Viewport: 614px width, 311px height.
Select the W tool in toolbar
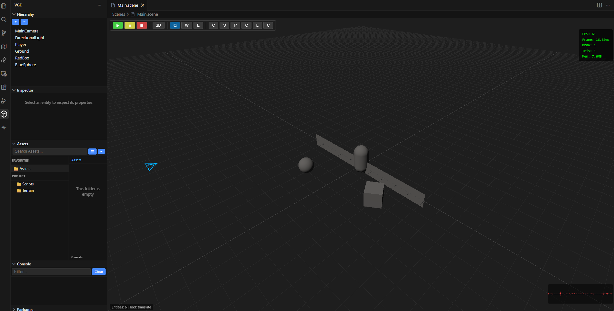point(187,25)
